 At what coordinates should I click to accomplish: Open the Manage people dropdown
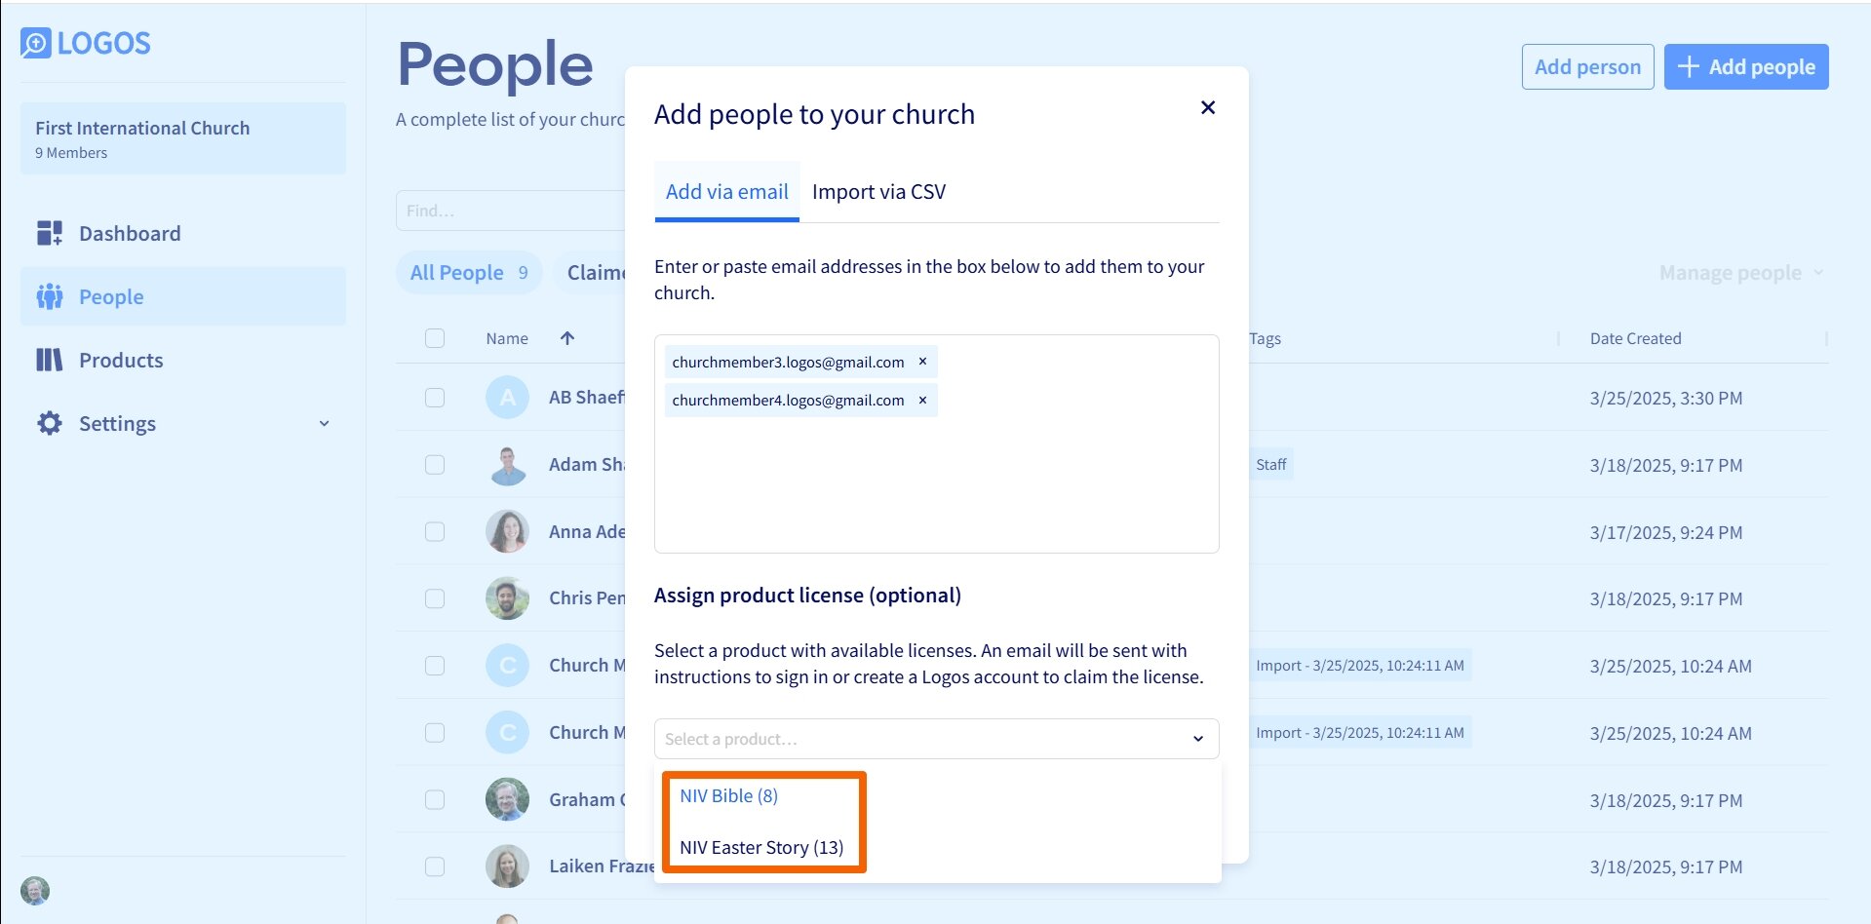click(1741, 273)
